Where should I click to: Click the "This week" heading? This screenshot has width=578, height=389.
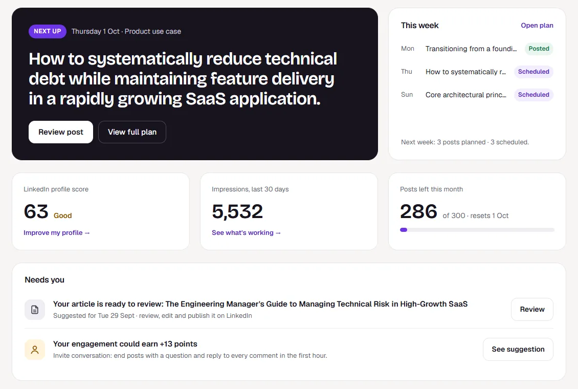click(x=419, y=26)
